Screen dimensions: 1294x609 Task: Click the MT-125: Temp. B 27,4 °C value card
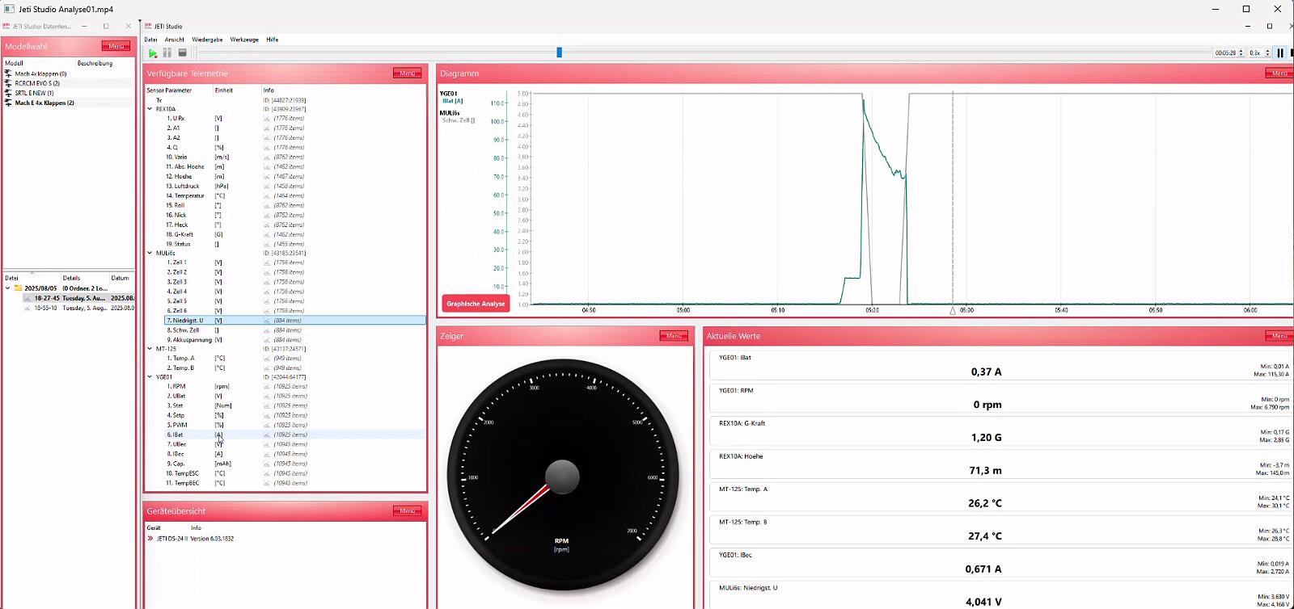pyautogui.click(x=1000, y=531)
